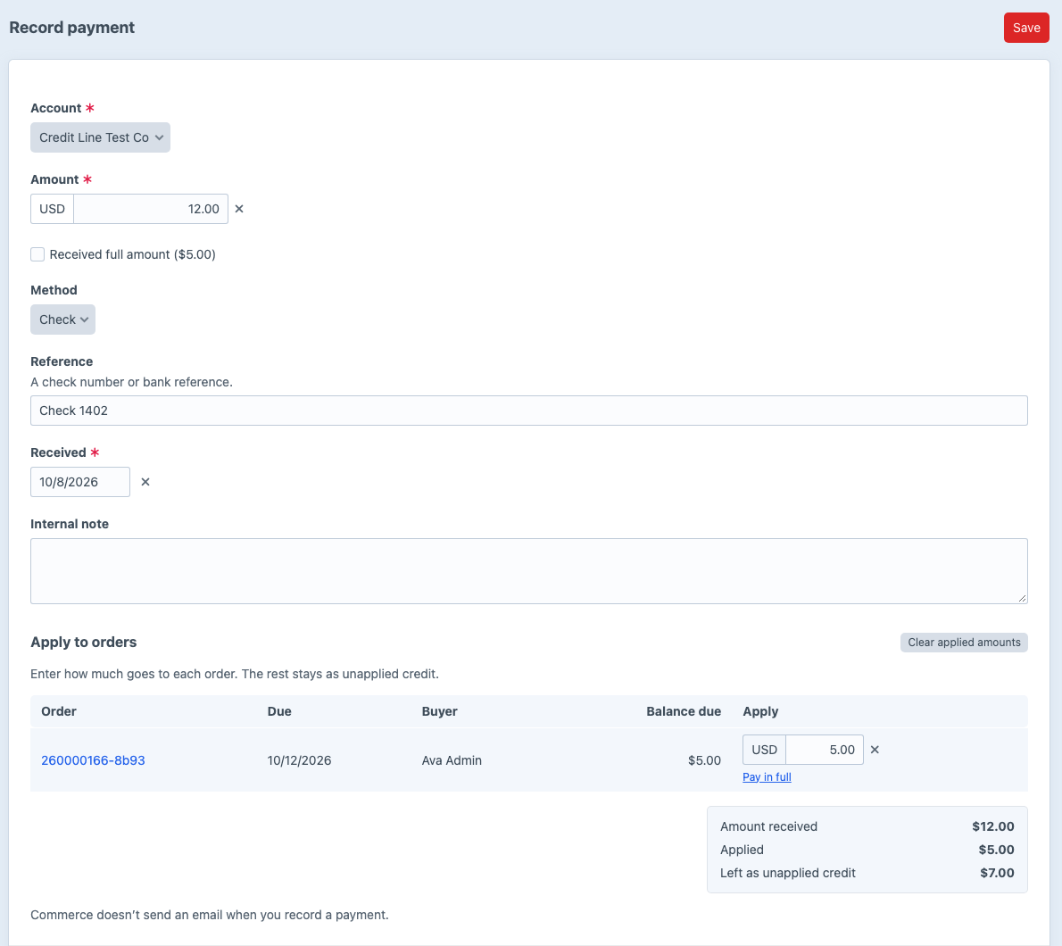The height and width of the screenshot is (946, 1062).
Task: Click the Order column header
Action: pos(59,711)
